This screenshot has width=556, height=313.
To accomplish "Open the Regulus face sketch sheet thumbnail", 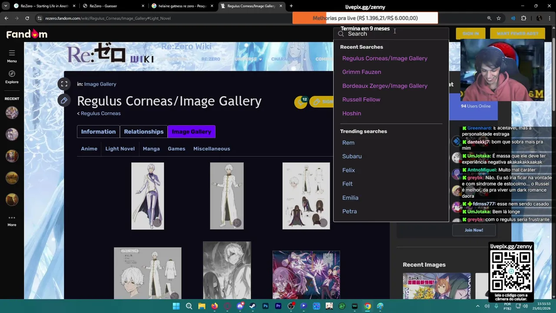I will [x=148, y=273].
